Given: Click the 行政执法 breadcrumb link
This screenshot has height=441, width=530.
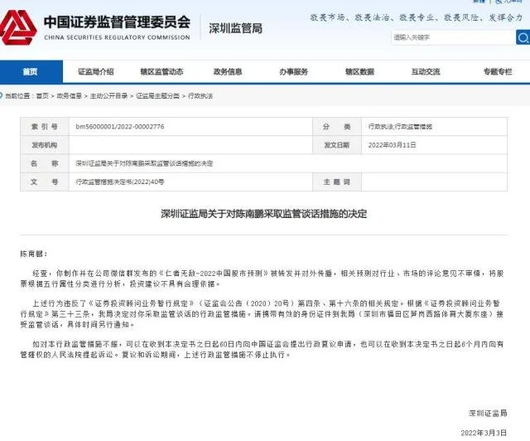Looking at the screenshot, I should click(x=200, y=96).
